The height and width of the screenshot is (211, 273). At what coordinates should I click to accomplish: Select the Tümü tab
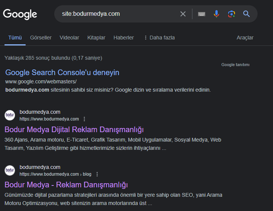pos(15,38)
